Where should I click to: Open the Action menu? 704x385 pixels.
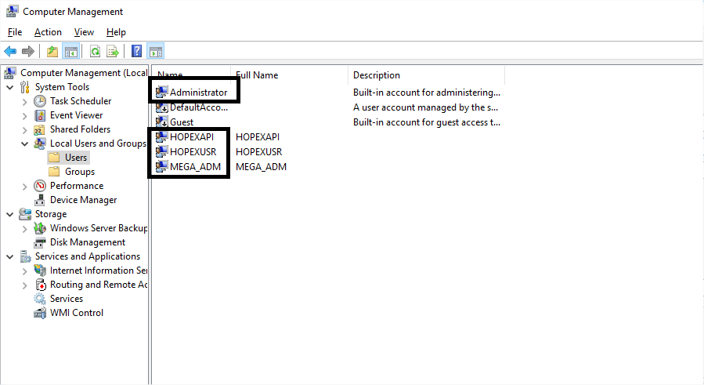(x=48, y=32)
